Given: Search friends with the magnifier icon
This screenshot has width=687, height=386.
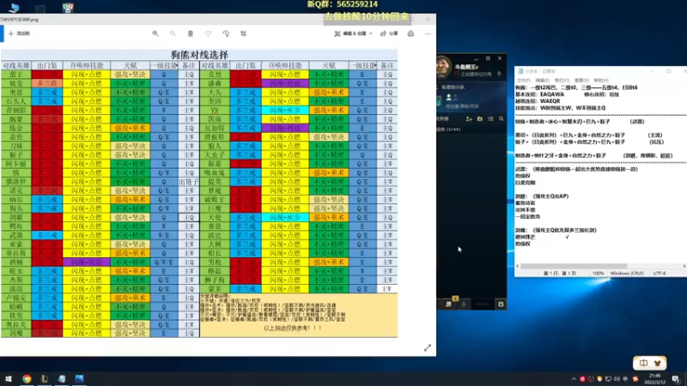Looking at the screenshot, I should pos(501,119).
